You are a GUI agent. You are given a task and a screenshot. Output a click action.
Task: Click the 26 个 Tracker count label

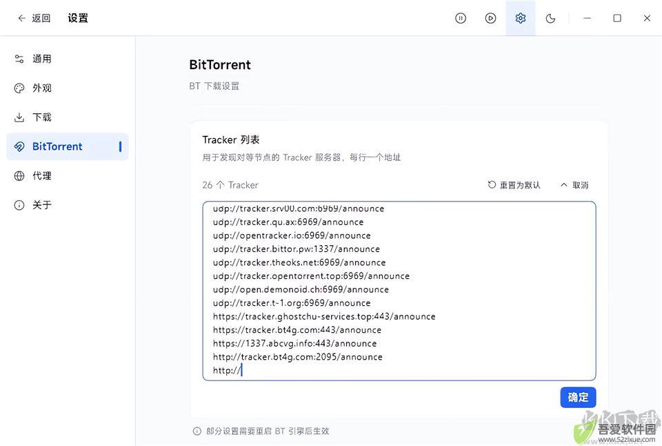[230, 185]
